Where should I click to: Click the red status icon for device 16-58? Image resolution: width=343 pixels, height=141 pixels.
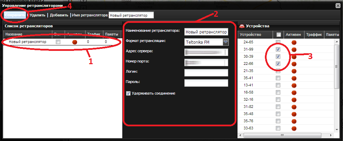294,93
